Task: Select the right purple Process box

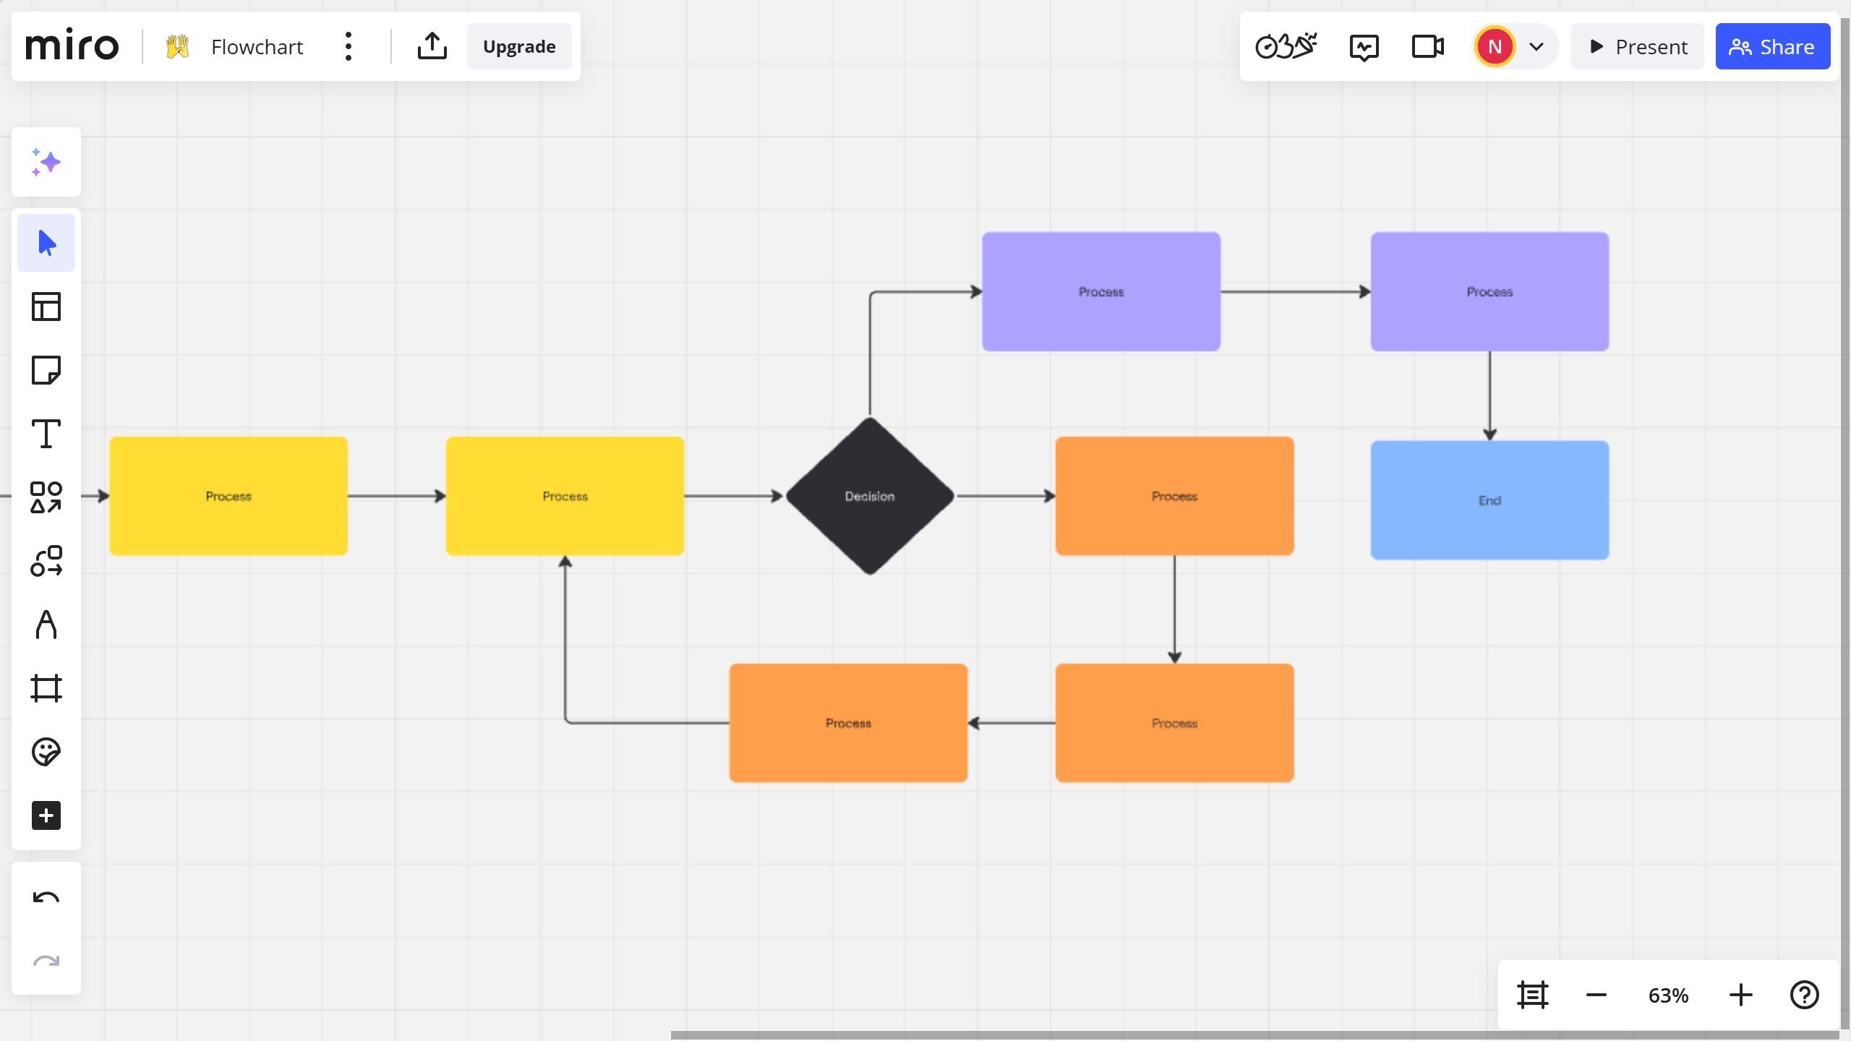Action: [x=1489, y=291]
